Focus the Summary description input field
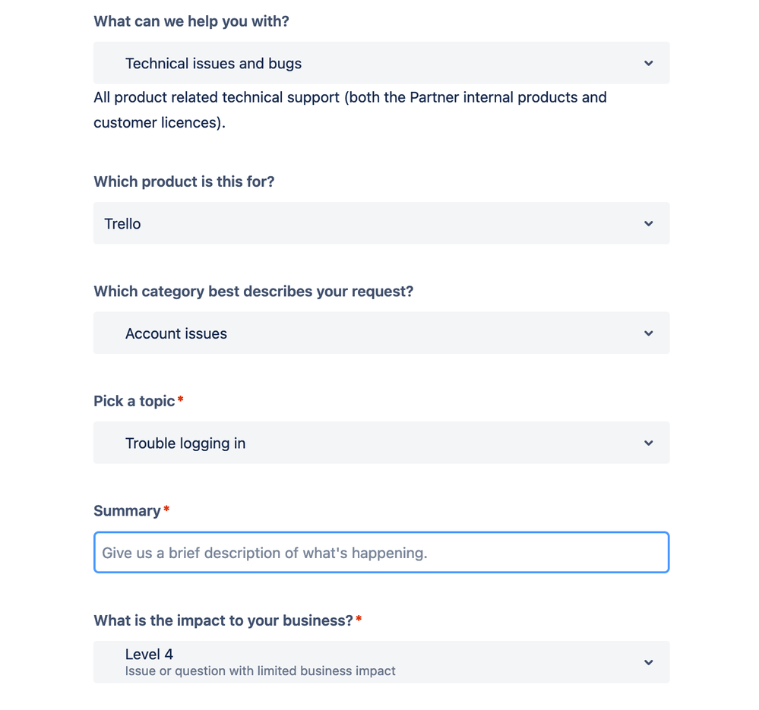Image resolution: width=759 pixels, height=710 pixels. (381, 553)
